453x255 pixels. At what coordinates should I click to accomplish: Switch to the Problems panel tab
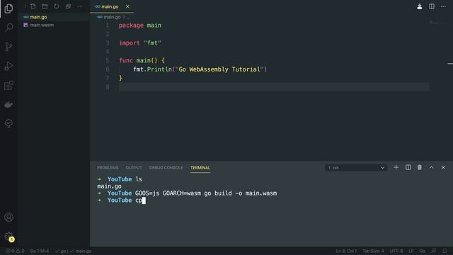[108, 168]
